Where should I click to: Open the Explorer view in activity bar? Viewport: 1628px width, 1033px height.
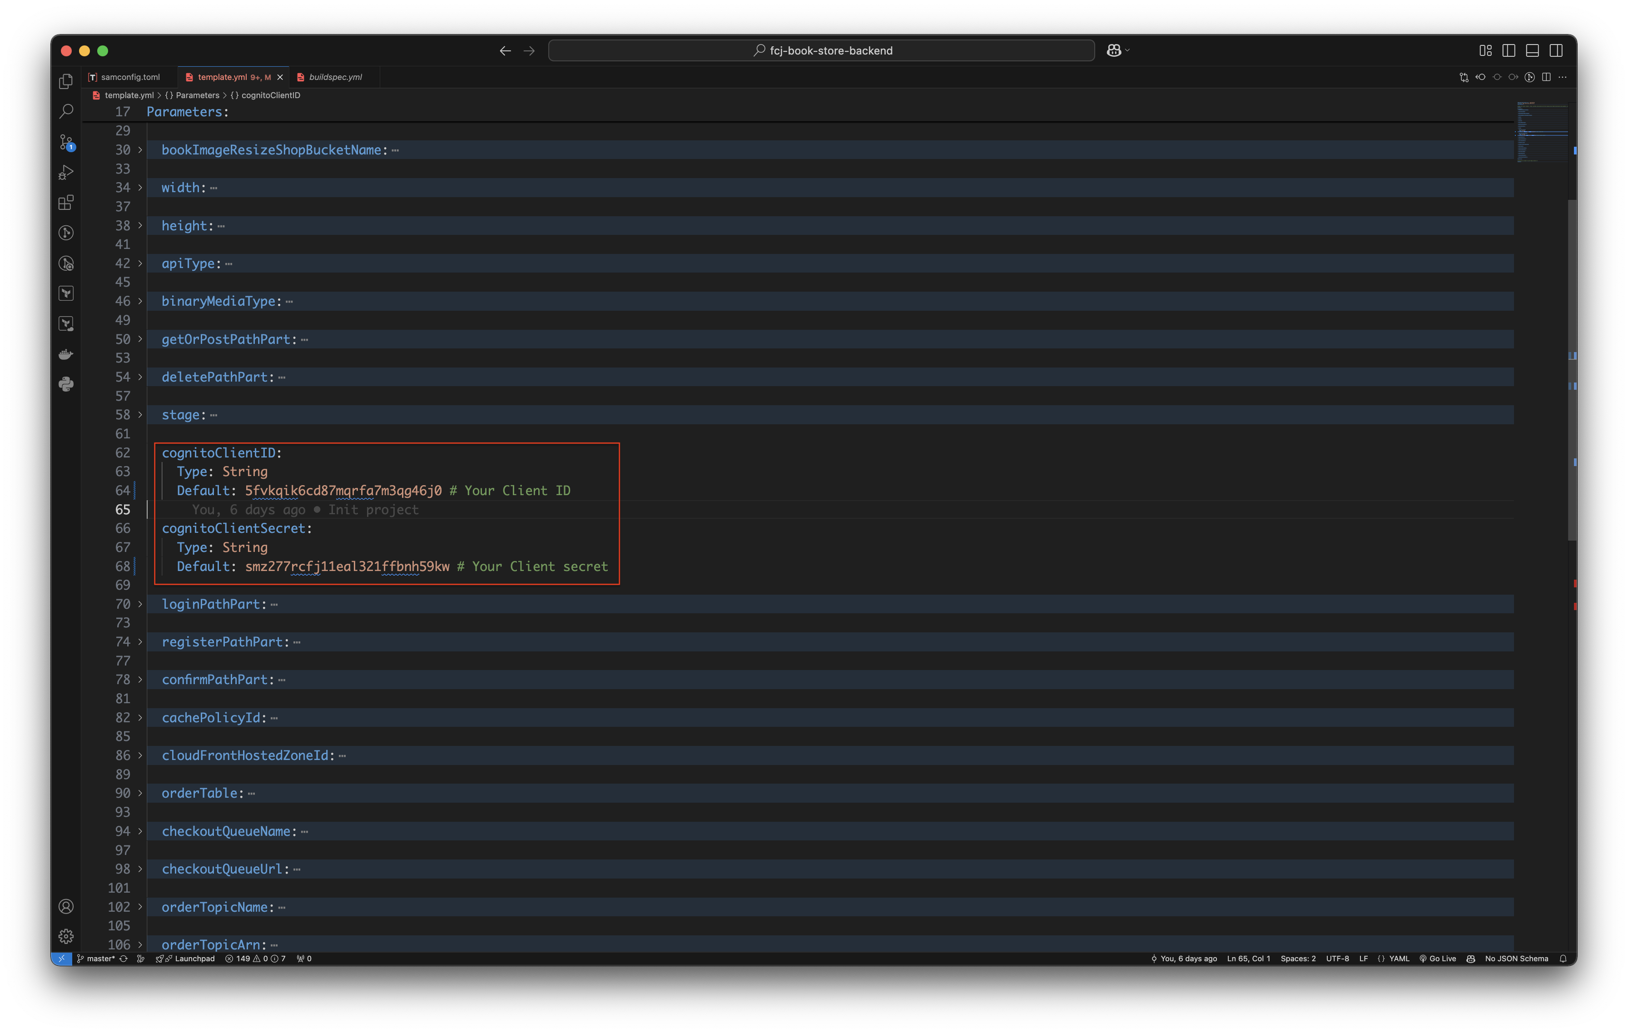click(x=65, y=81)
